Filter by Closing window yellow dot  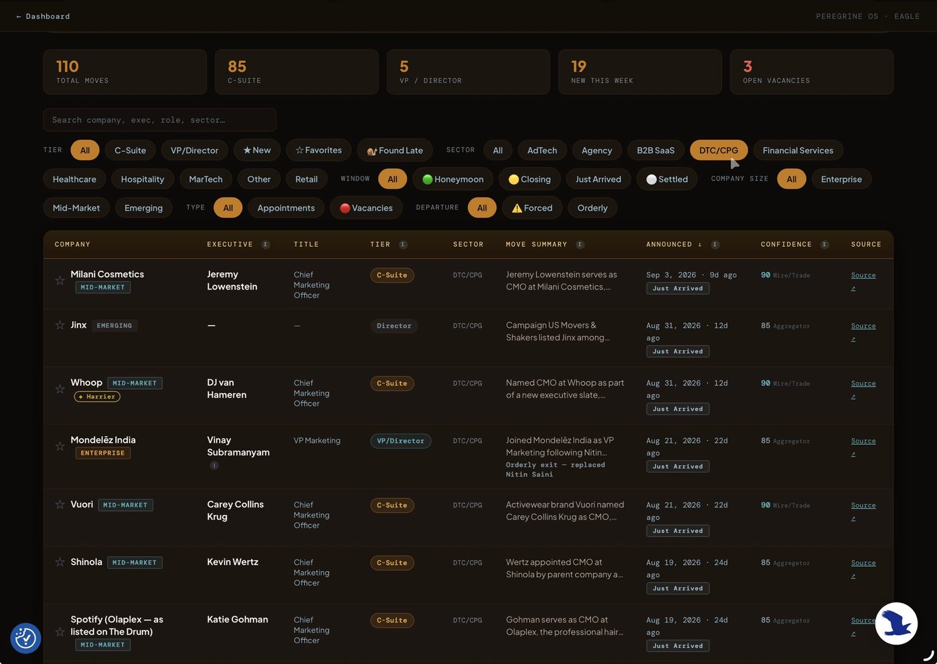pyautogui.click(x=529, y=179)
